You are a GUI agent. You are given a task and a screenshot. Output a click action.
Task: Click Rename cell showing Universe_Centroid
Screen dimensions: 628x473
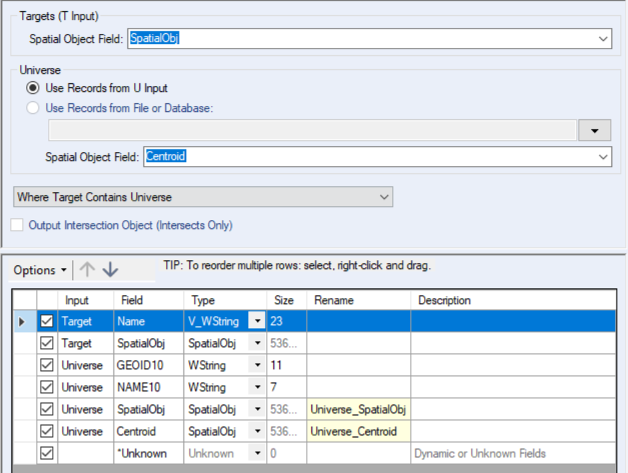tap(359, 432)
